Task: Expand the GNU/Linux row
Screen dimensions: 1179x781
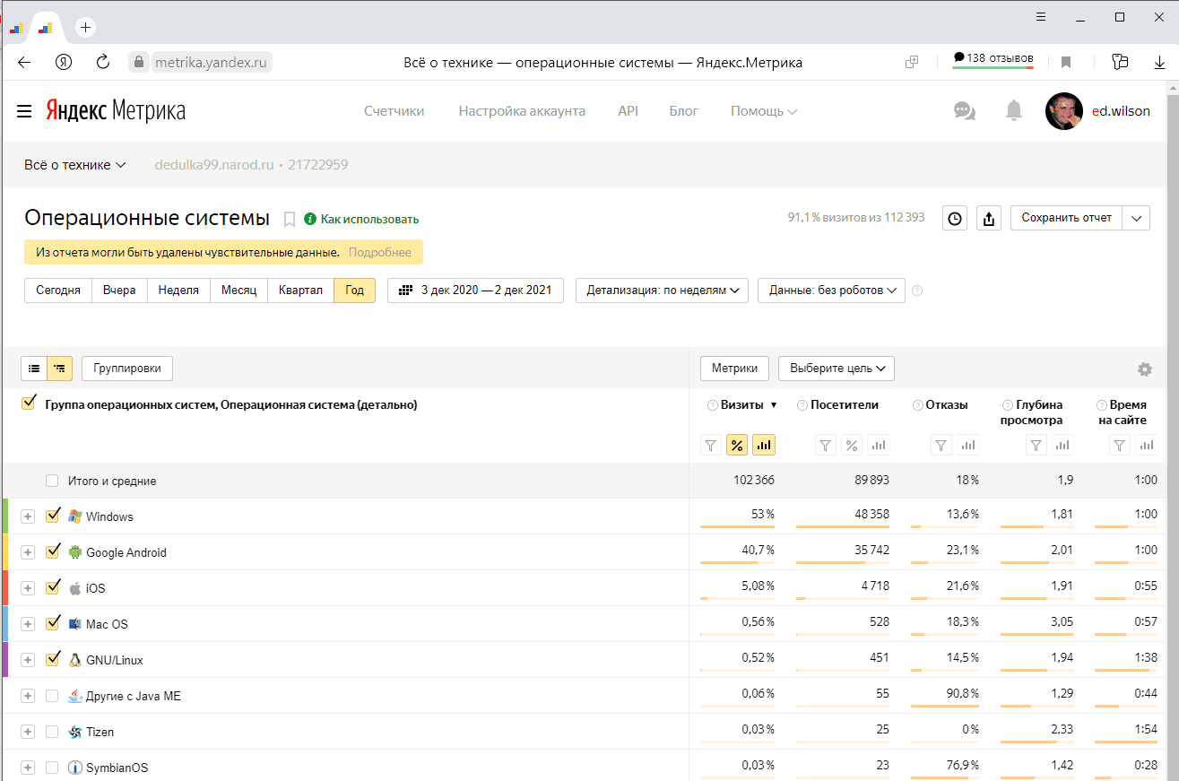Action: [28, 660]
